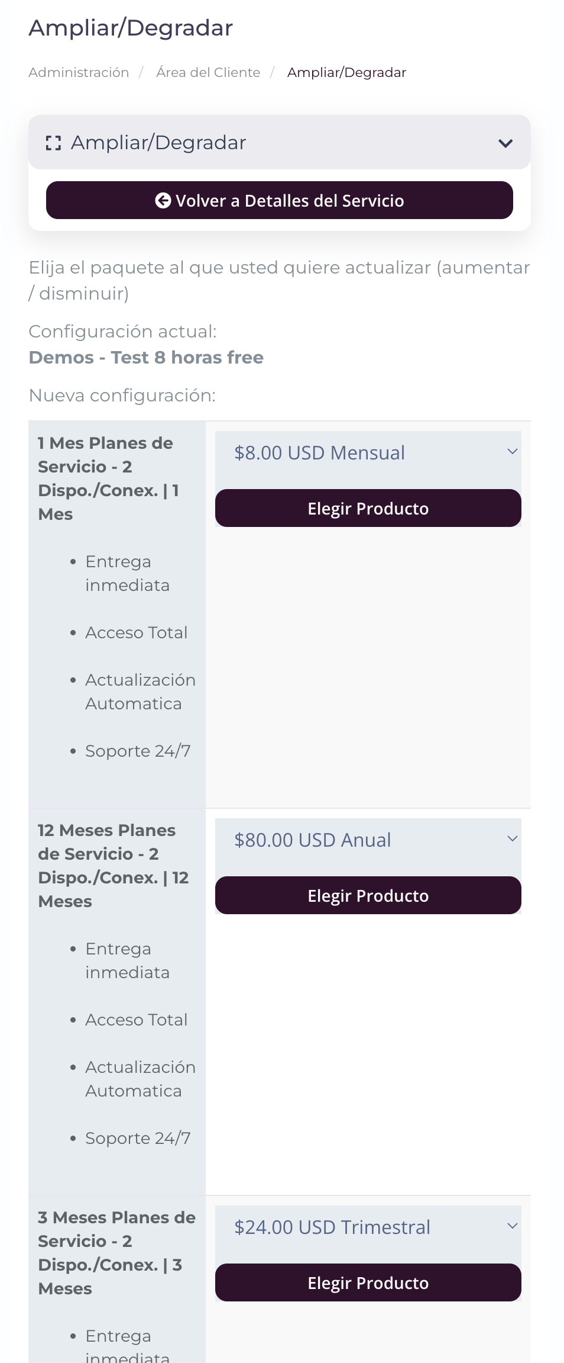
Task: Open the $80.00 USD Anual billing dropdown
Action: (368, 840)
